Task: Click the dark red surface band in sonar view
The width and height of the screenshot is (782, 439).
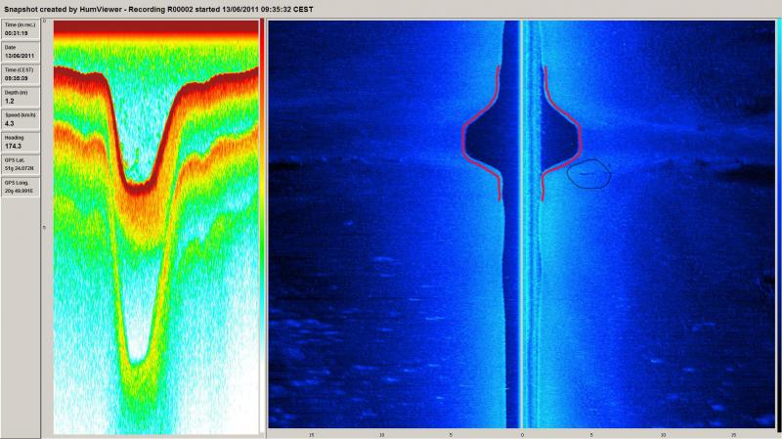Action: click(156, 36)
